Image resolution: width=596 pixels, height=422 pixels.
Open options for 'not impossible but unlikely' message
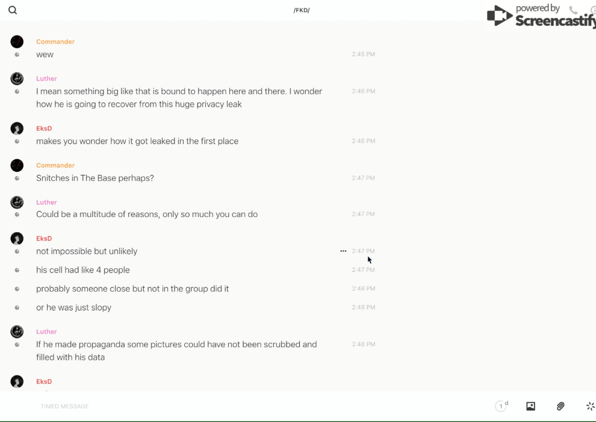[343, 251]
